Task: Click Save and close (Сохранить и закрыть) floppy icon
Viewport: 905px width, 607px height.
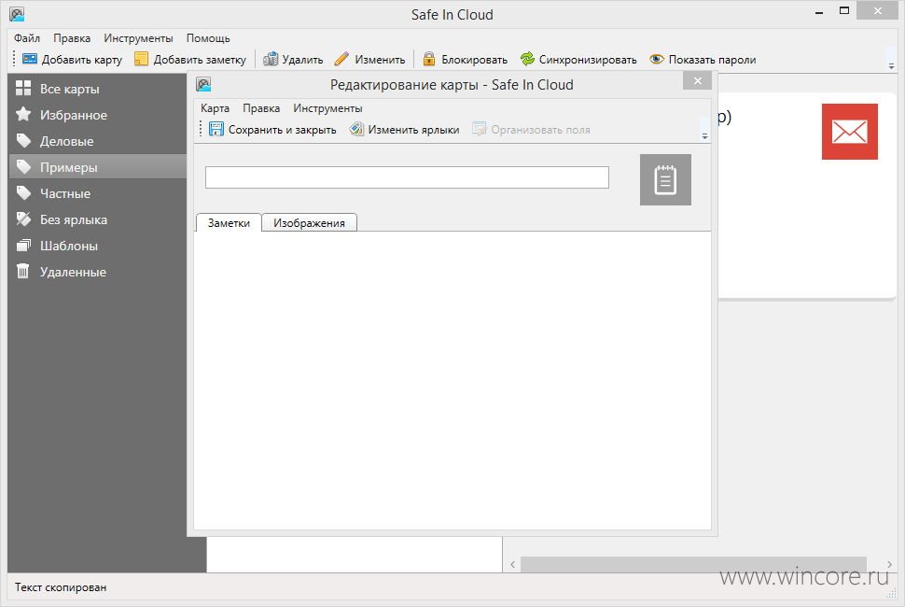Action: [x=216, y=130]
